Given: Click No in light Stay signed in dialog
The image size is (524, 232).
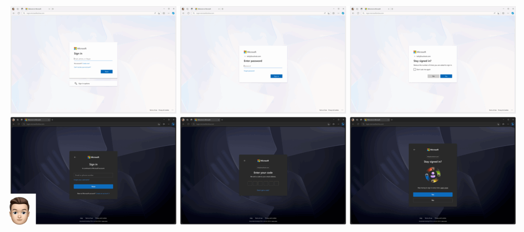Looking at the screenshot, I should (433, 76).
